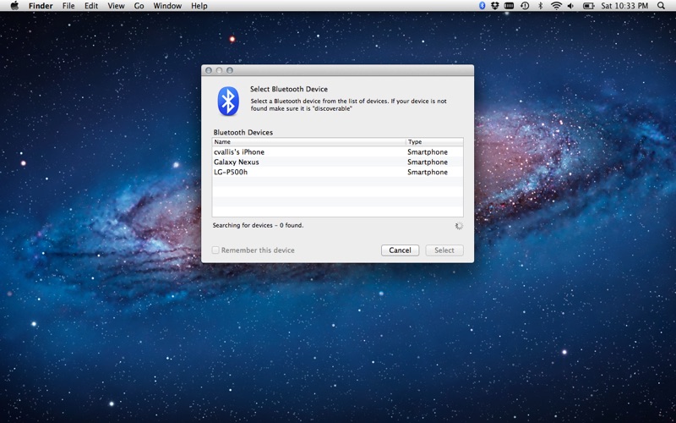This screenshot has height=423, width=676.
Task: Click the black Bluetooth status icon
Action: pos(540,6)
